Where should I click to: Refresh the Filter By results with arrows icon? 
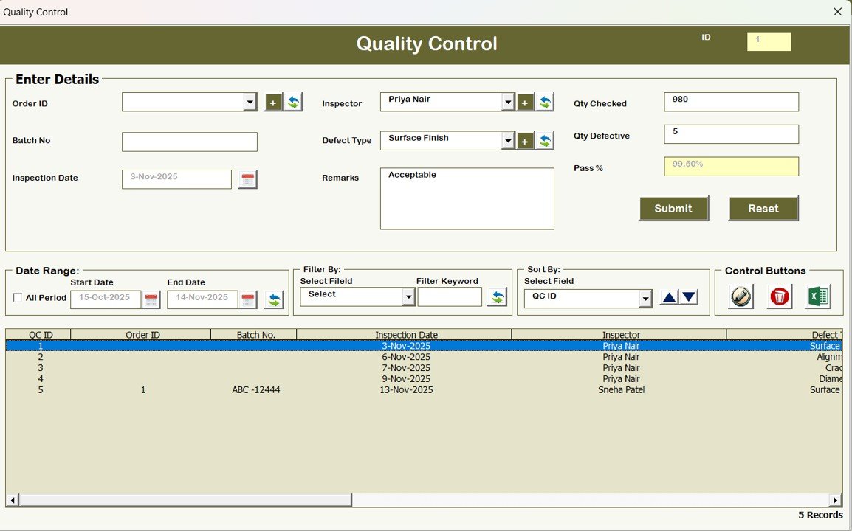[x=498, y=297]
